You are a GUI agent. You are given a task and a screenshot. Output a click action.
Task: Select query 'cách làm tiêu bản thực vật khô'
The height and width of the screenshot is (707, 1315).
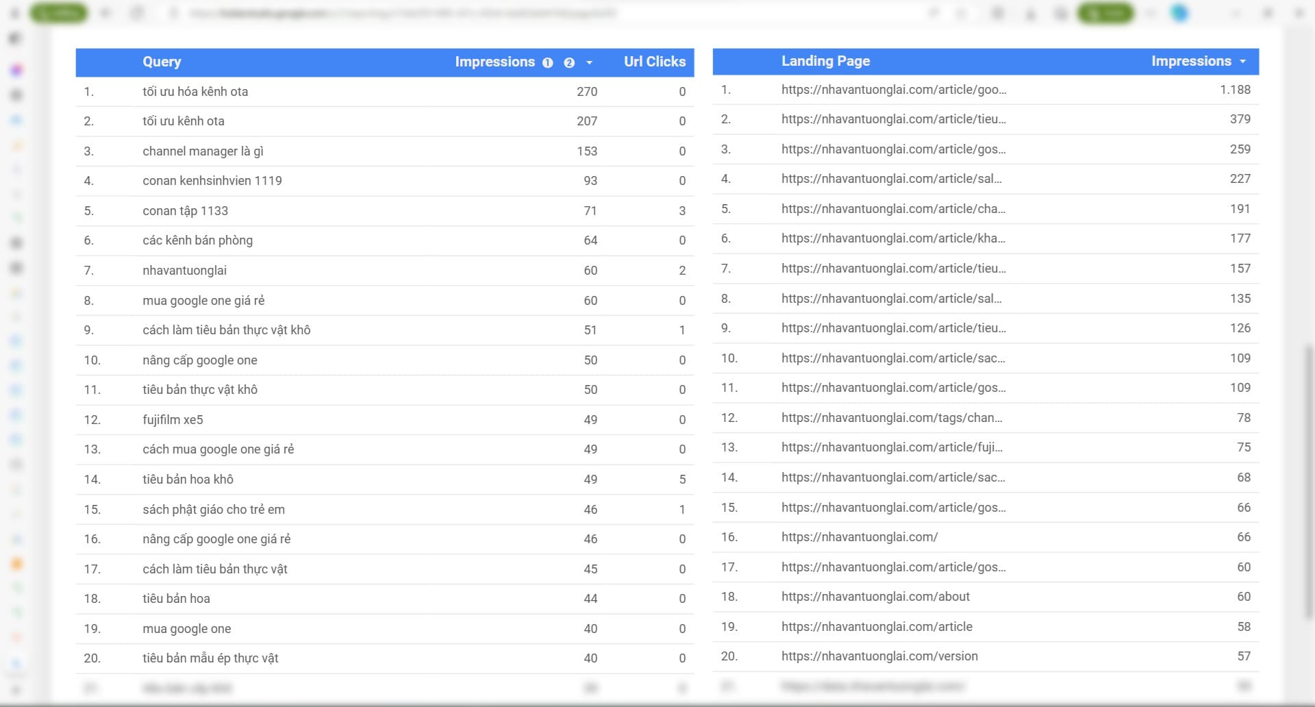click(227, 330)
